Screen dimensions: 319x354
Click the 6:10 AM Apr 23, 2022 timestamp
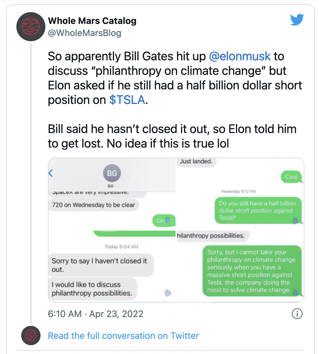(95, 314)
